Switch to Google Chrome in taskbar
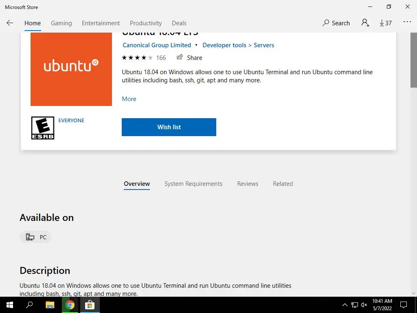 pyautogui.click(x=70, y=305)
